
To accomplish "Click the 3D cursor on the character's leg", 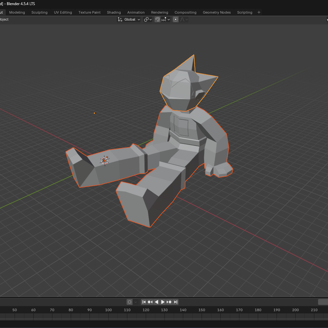I will pos(104,161).
